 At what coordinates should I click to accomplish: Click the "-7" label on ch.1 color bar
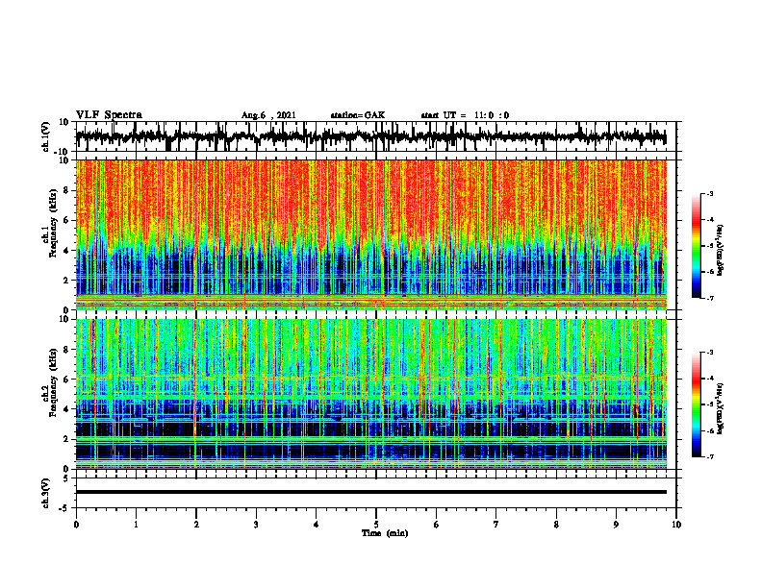[709, 298]
